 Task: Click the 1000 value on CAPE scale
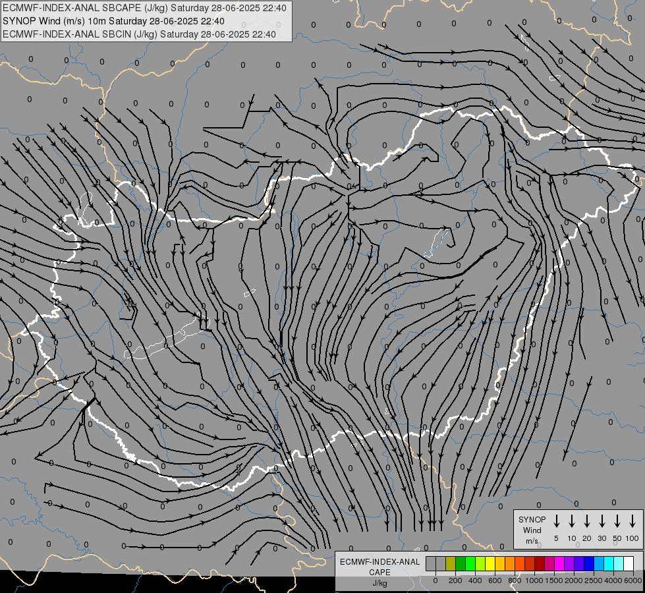pos(534,580)
